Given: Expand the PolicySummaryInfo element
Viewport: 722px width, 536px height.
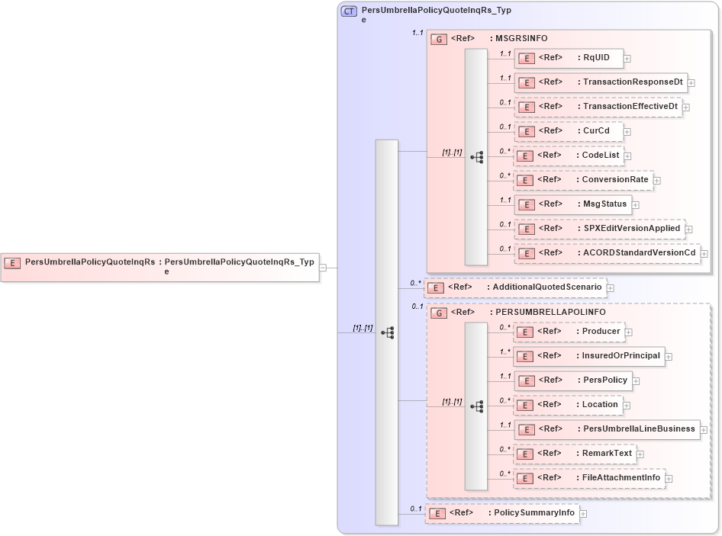Looking at the screenshot, I should point(583,513).
